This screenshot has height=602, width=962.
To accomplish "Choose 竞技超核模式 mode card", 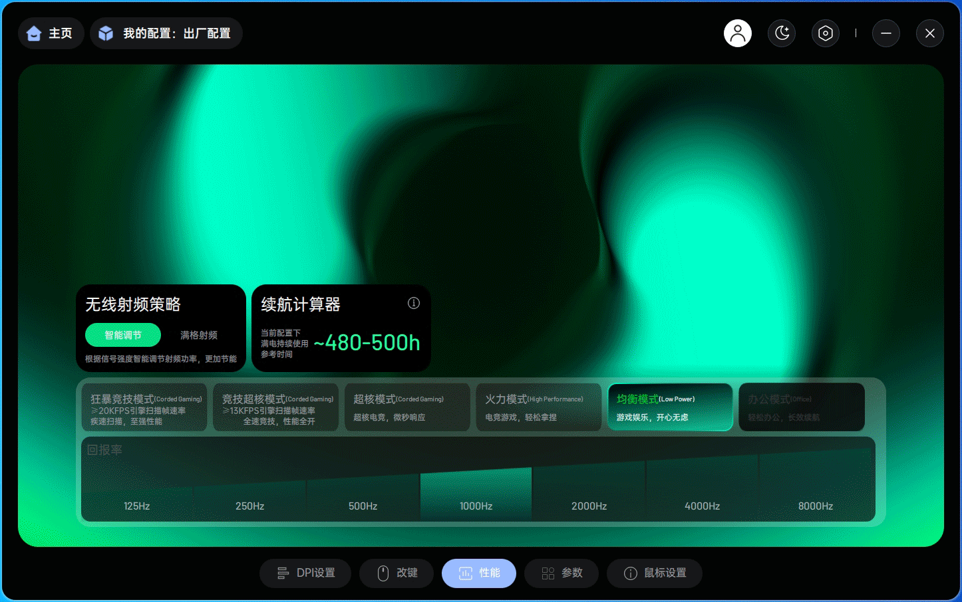I will [x=275, y=407].
